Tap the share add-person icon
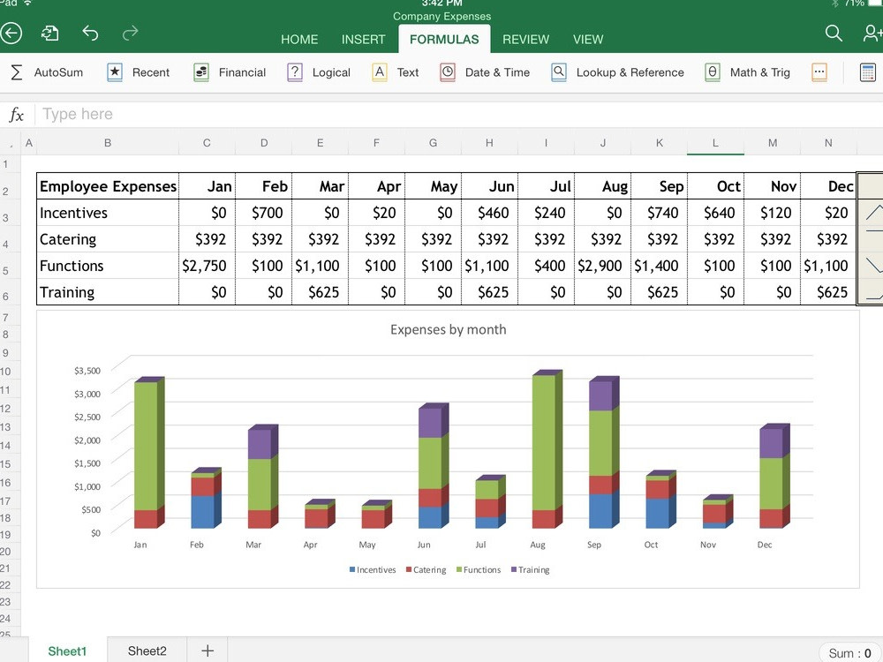The width and height of the screenshot is (883, 662). [873, 34]
